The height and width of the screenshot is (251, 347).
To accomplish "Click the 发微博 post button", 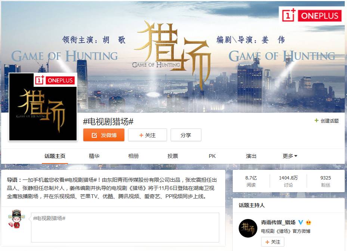I will click(x=104, y=135).
